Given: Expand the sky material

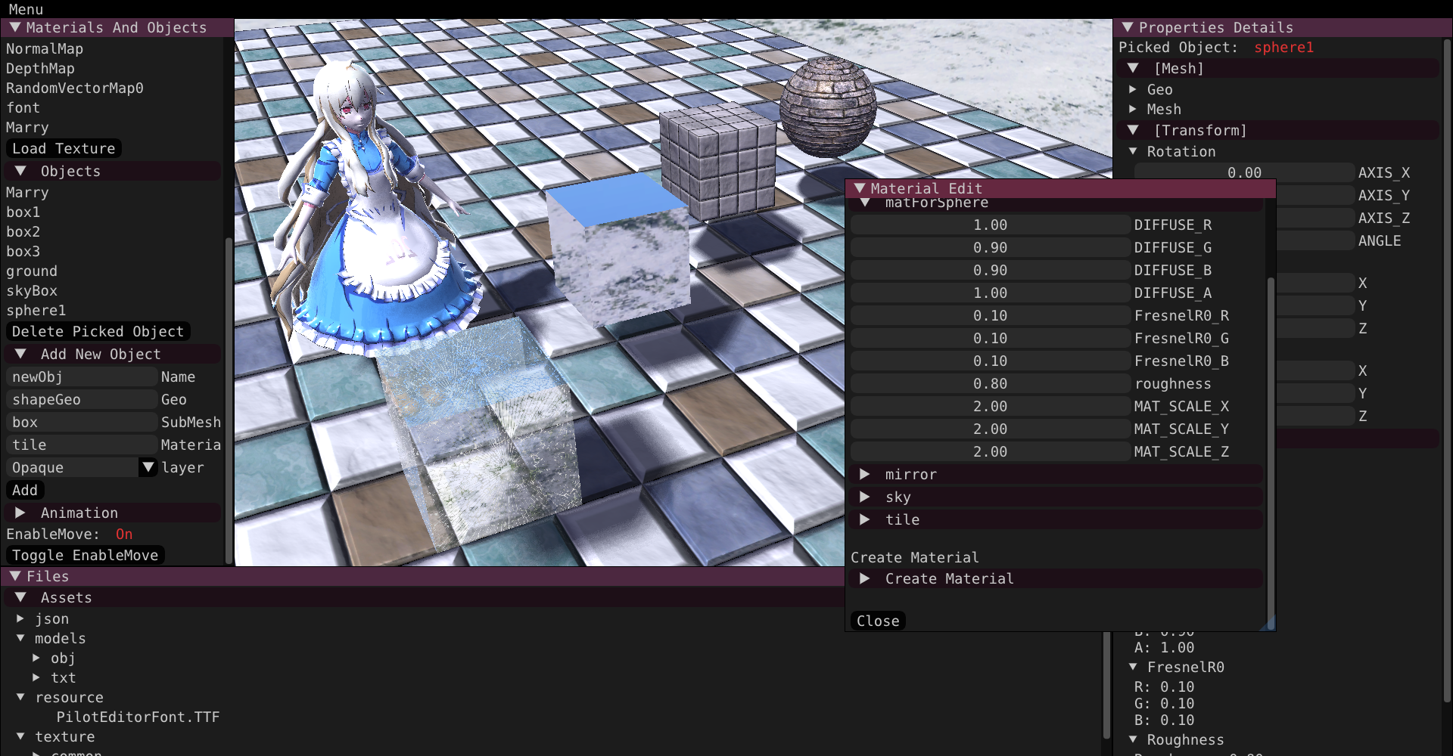Looking at the screenshot, I should (865, 497).
